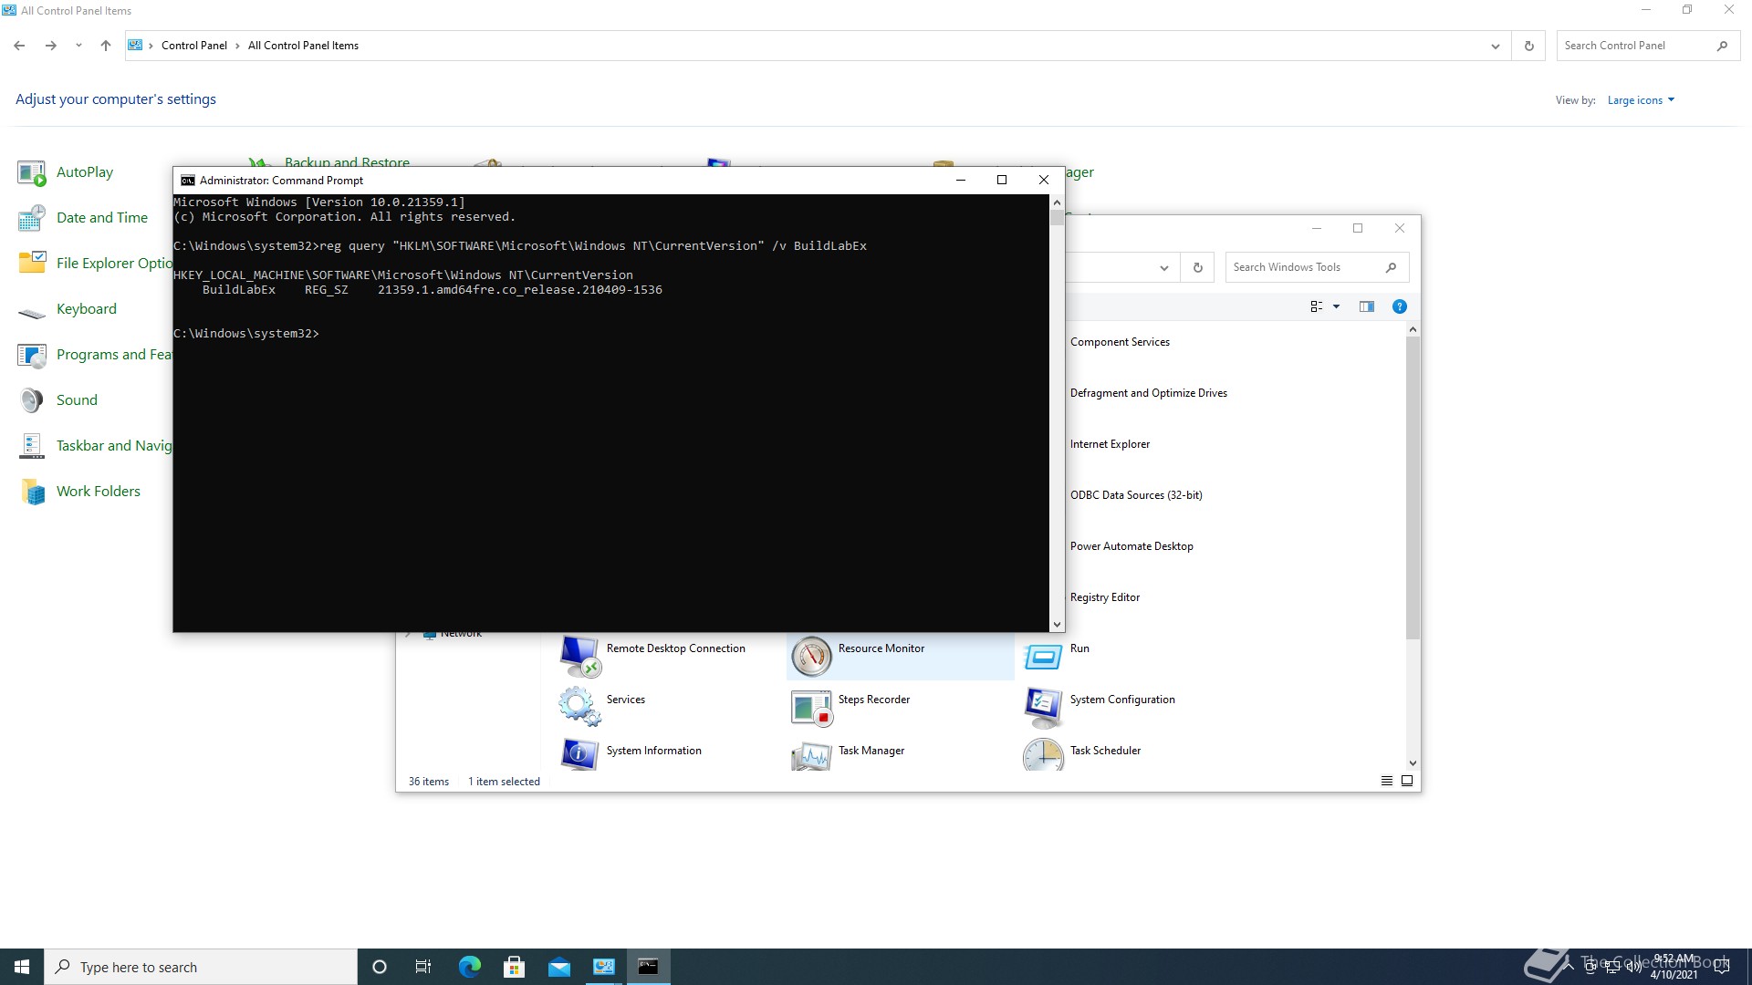
Task: Click the Windows Tools help icon
Action: [1399, 306]
